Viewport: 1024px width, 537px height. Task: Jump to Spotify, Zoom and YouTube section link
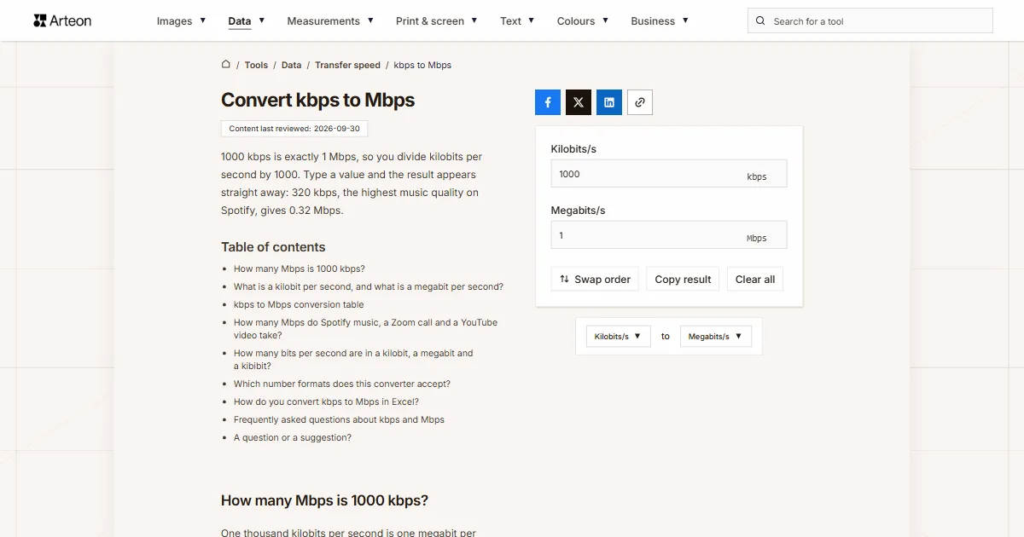[x=365, y=329]
